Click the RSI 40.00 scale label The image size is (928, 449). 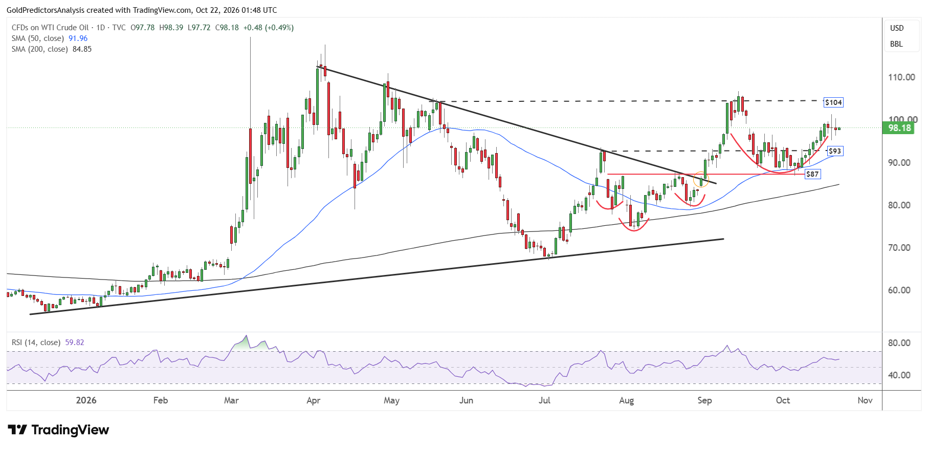pyautogui.click(x=899, y=375)
